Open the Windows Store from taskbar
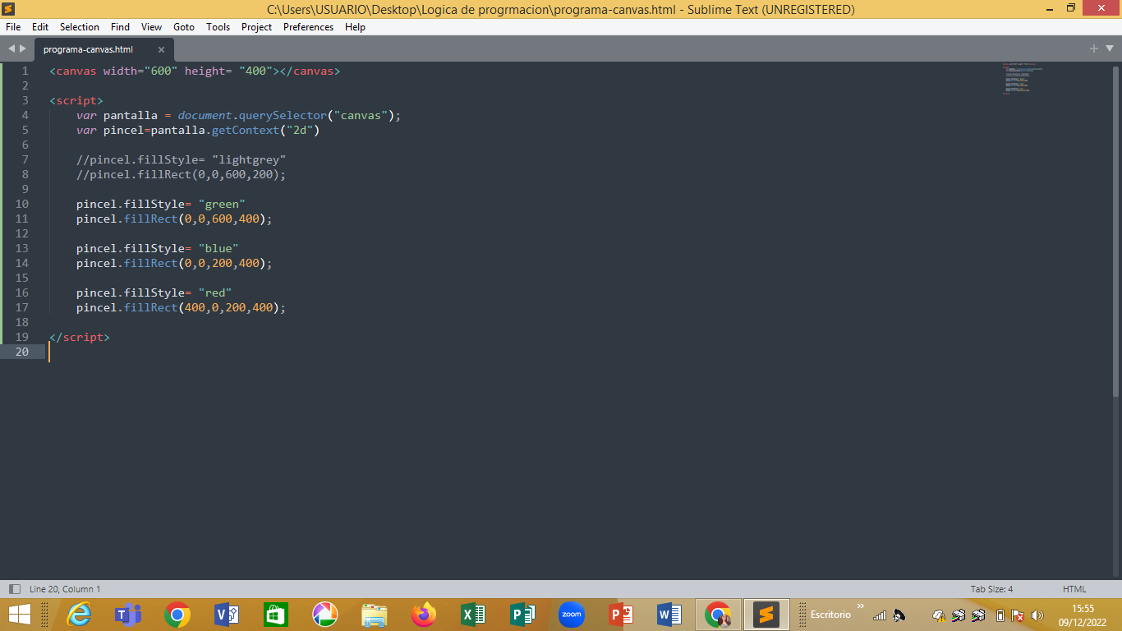Viewport: 1122px width, 631px height. click(275, 615)
